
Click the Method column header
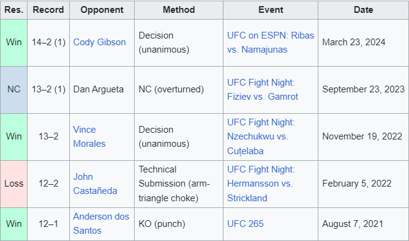(179, 10)
